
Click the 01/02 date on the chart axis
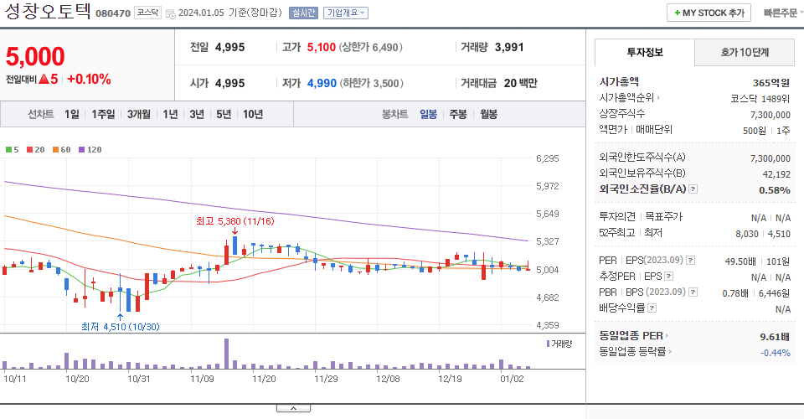(512, 379)
